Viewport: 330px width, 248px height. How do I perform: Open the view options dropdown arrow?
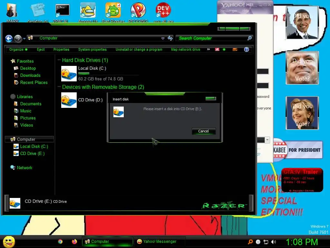pos(224,49)
